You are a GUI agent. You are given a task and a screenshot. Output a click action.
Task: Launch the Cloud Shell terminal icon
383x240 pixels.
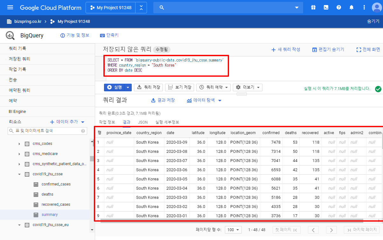point(326,7)
